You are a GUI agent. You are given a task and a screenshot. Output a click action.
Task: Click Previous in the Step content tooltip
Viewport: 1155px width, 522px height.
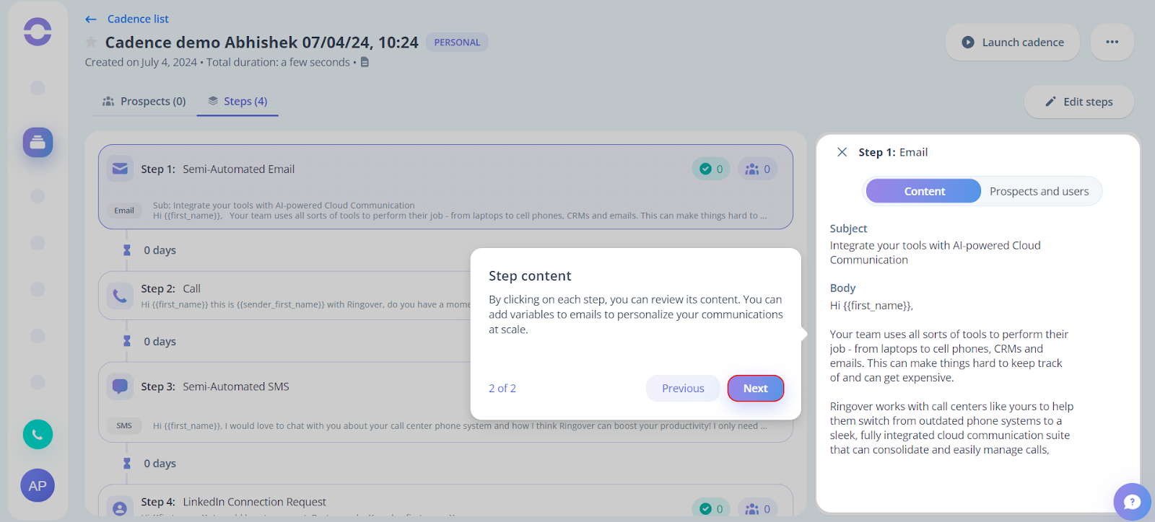pos(683,388)
